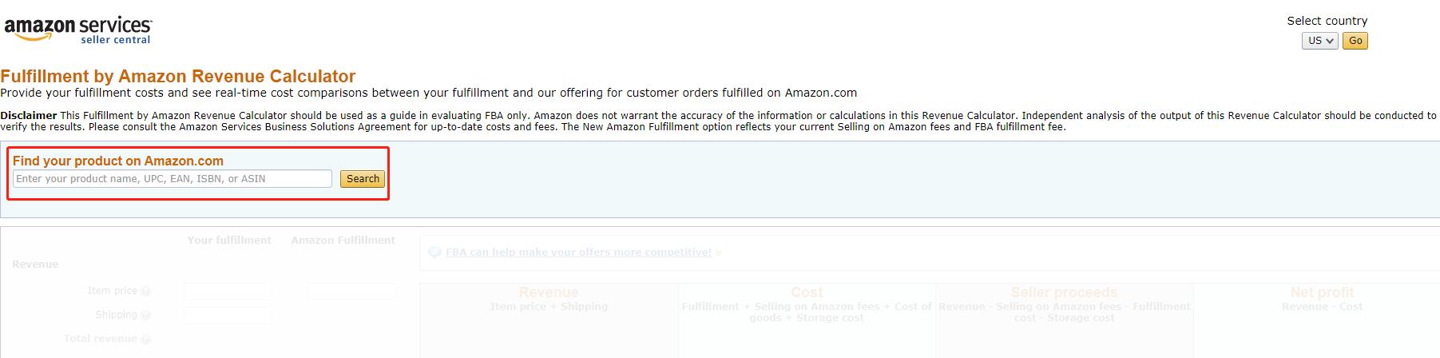1440x358 pixels.
Task: Click the Amazon Fulfillment Item price field
Action: coord(351,292)
